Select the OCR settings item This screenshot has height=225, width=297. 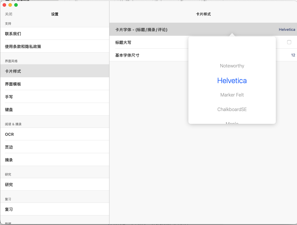[9, 134]
